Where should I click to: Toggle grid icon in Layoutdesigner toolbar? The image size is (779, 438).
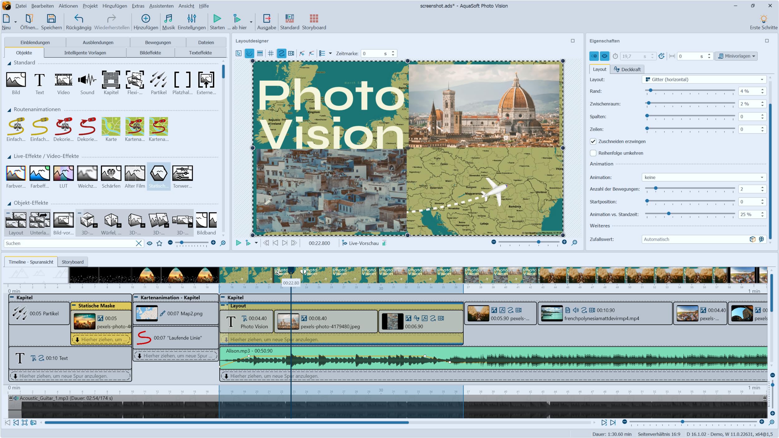pyautogui.click(x=270, y=53)
